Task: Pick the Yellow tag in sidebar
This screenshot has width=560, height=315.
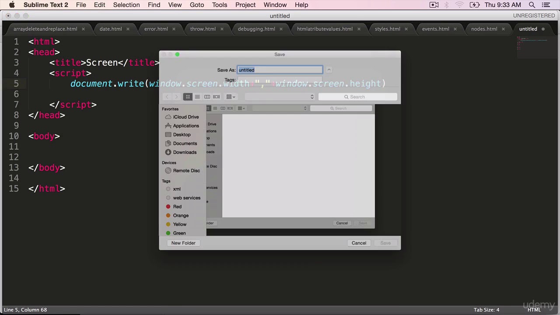Action: tap(176, 224)
